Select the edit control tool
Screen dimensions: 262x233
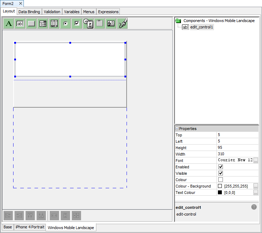(20, 24)
